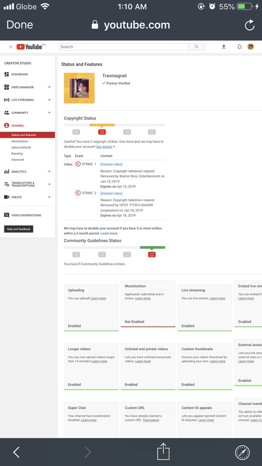Viewport: 262px width, 466px height.
Task: Click the Live Streaming broadcast icon
Action: pyautogui.click(x=7, y=100)
